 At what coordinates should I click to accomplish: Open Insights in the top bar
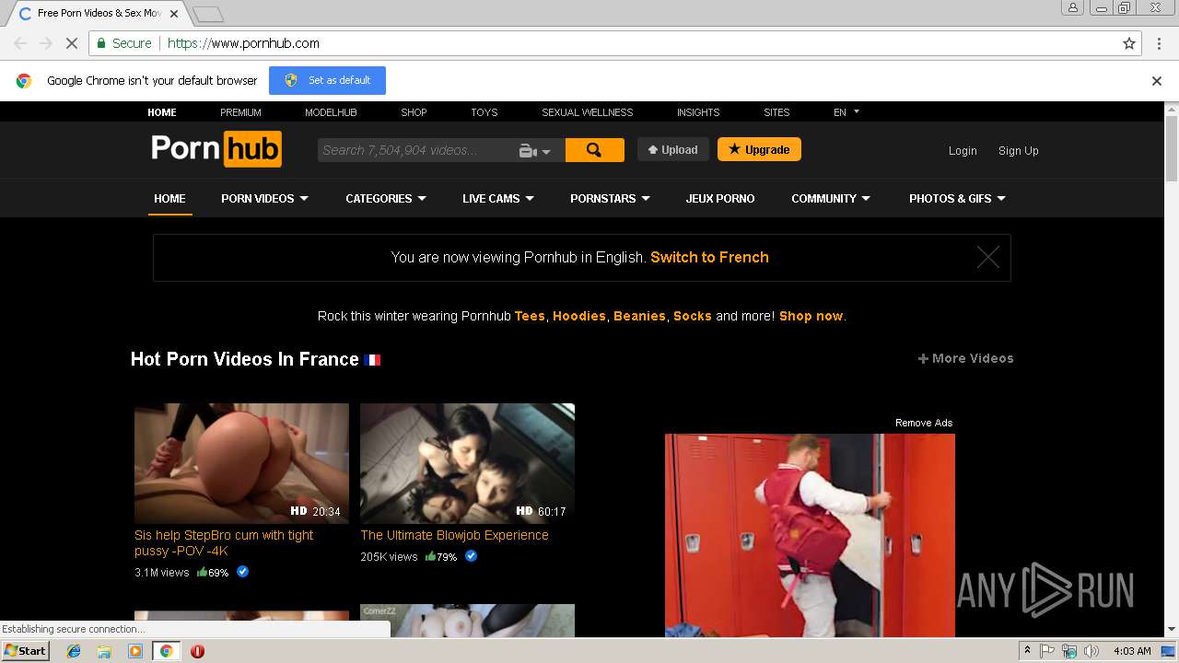click(x=698, y=112)
